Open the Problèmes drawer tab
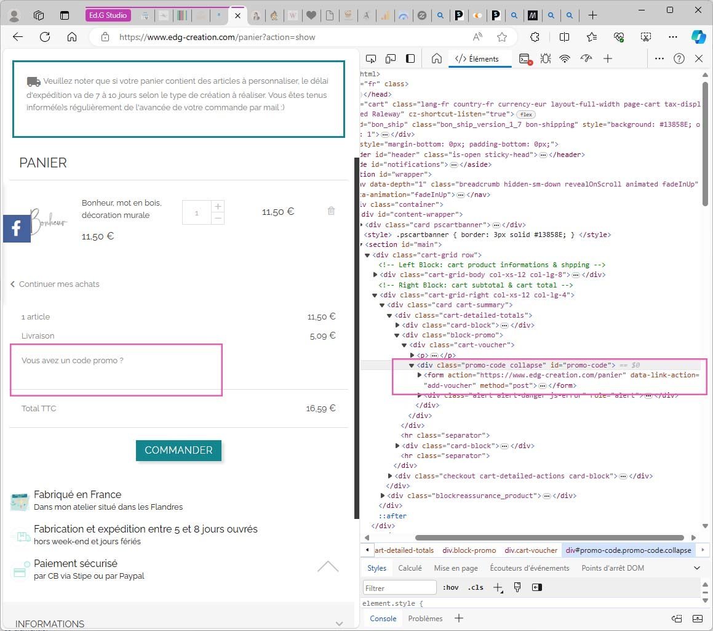 coord(425,619)
